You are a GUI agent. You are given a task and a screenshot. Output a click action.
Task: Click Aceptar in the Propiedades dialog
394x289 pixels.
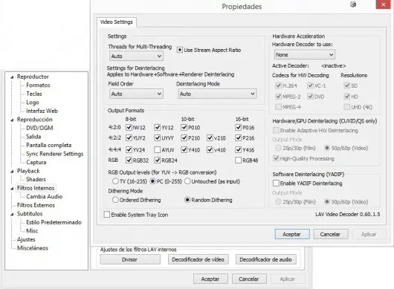tap(292, 234)
